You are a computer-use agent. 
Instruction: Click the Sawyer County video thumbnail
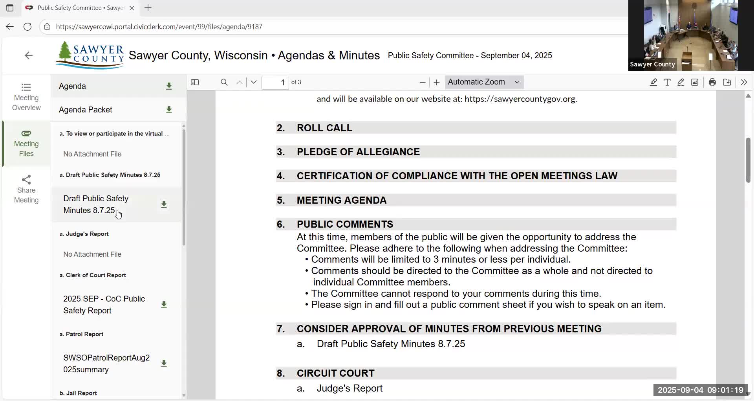point(691,35)
